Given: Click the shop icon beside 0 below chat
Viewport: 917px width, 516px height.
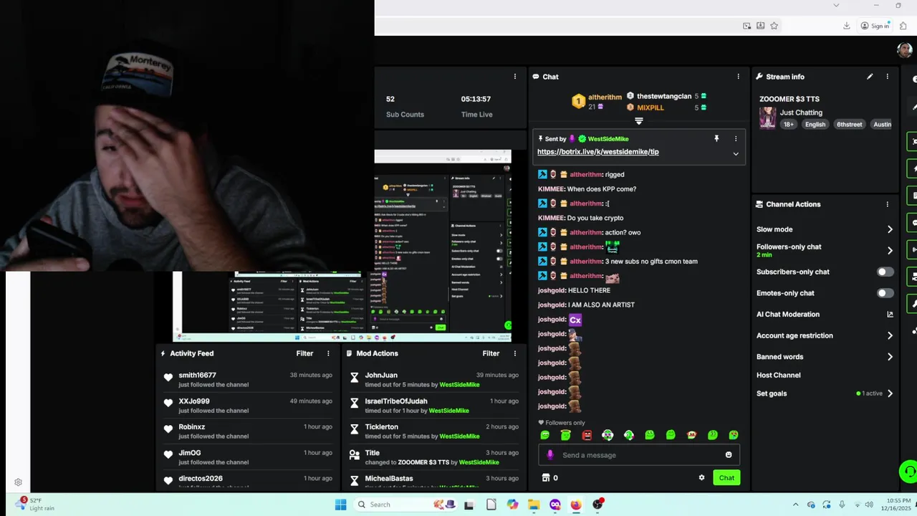Looking at the screenshot, I should 545,478.
